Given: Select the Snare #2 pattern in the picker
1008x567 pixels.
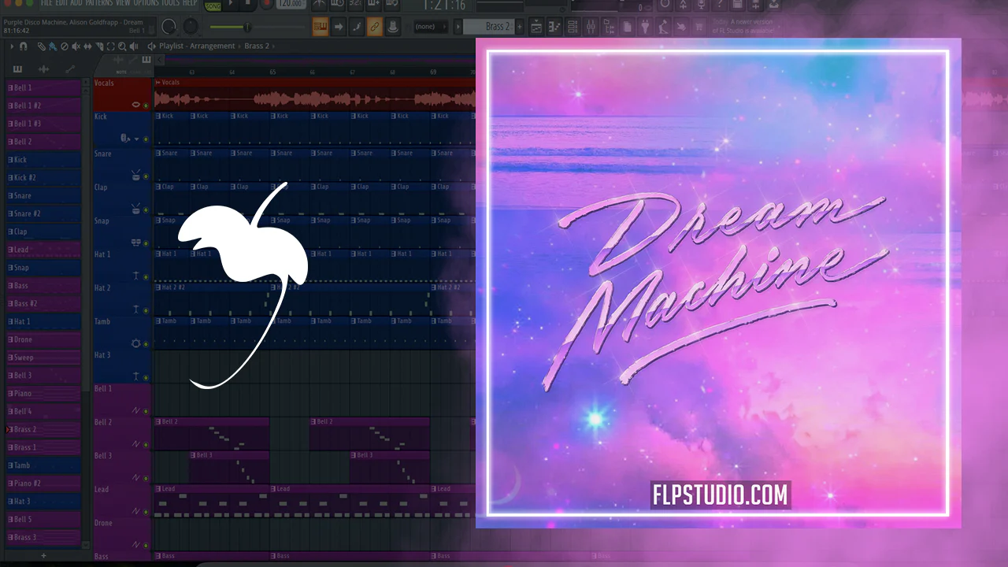Looking at the screenshot, I should click(x=43, y=213).
